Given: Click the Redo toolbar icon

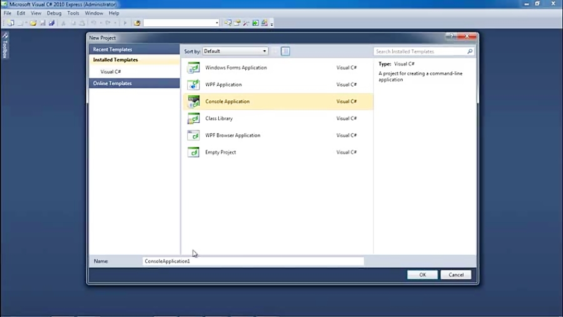Looking at the screenshot, I should pyautogui.click(x=108, y=23).
